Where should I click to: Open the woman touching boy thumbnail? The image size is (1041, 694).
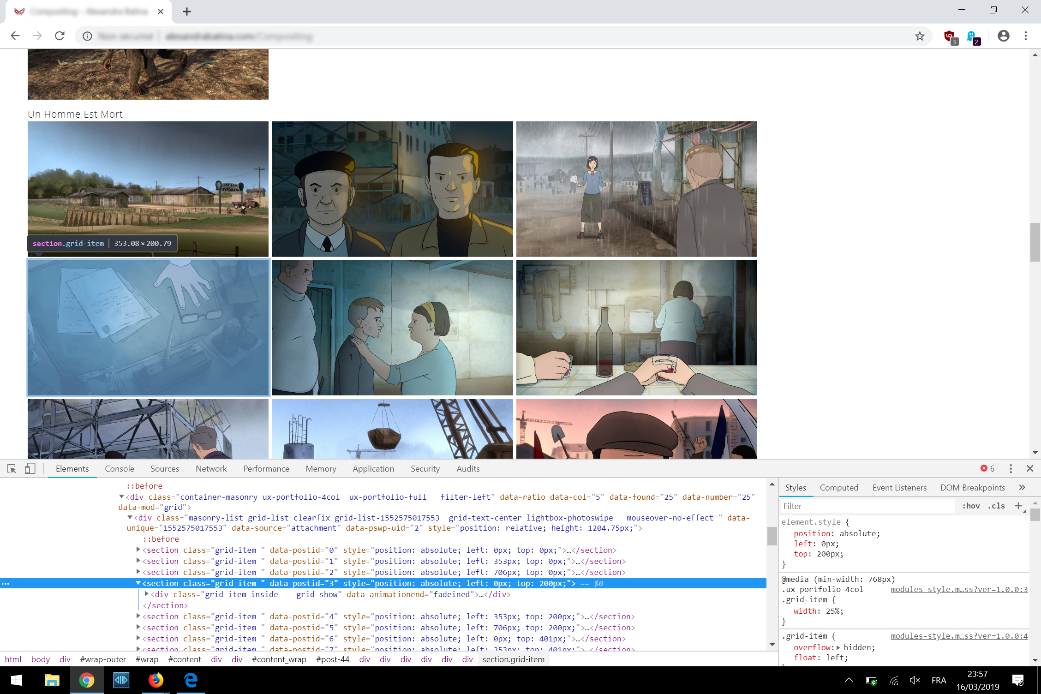click(x=392, y=327)
